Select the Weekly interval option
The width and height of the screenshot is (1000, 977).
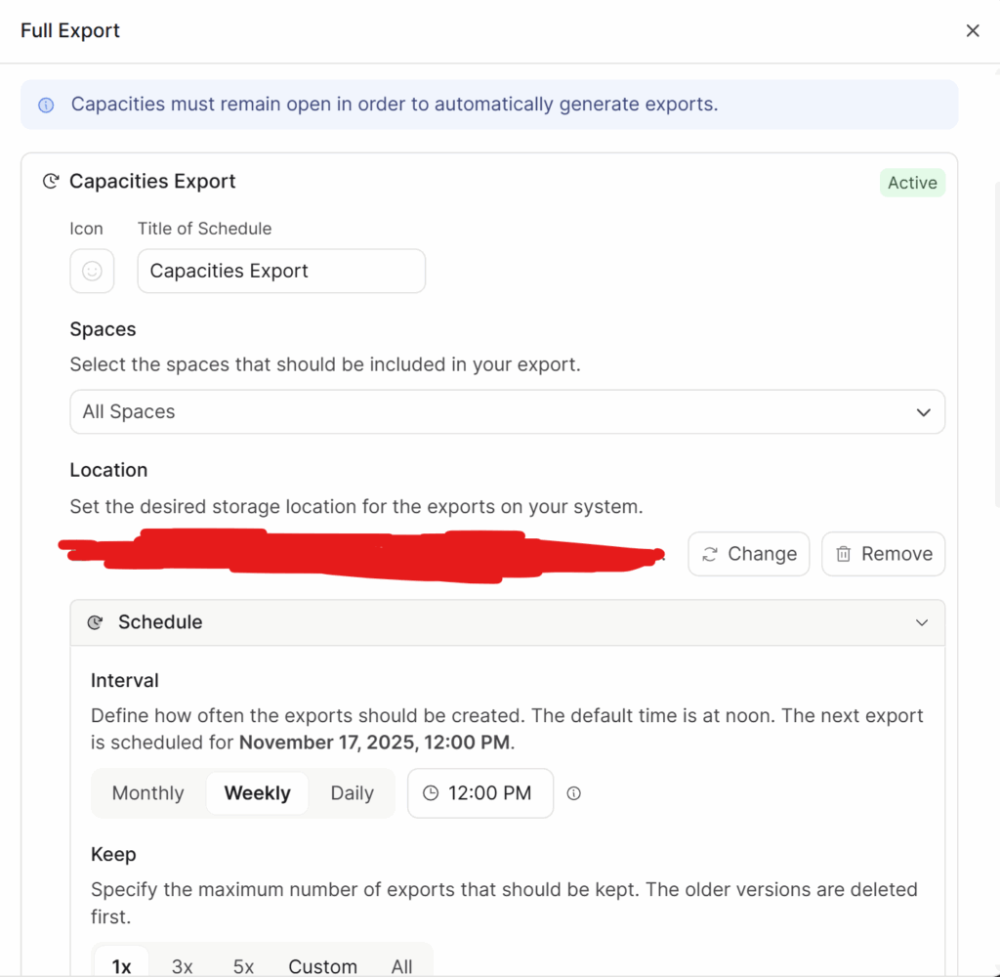(x=257, y=793)
